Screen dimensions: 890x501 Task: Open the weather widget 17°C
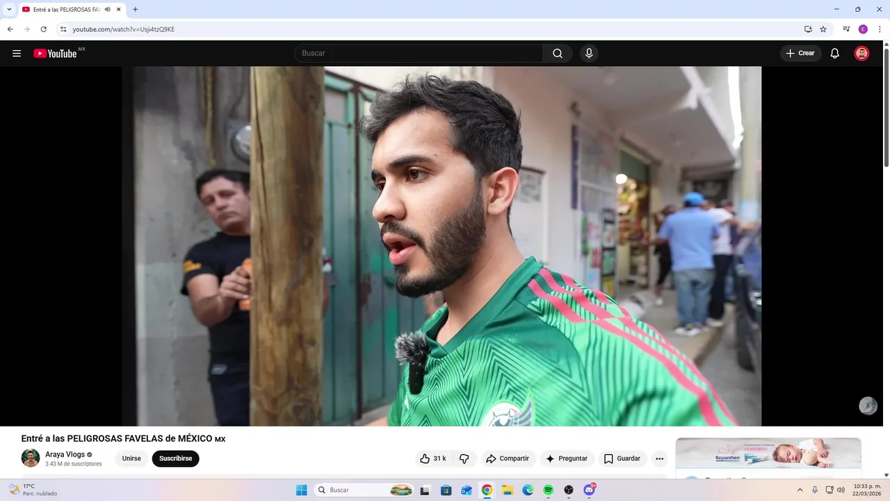coord(33,490)
